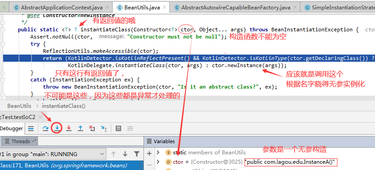
Task: Click the previous frame up arrow
Action: (x=114, y=154)
